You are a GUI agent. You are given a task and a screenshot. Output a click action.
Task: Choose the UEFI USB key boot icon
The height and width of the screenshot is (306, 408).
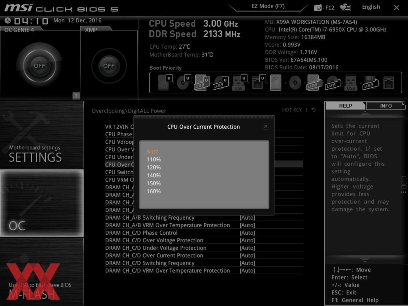[x=239, y=82]
